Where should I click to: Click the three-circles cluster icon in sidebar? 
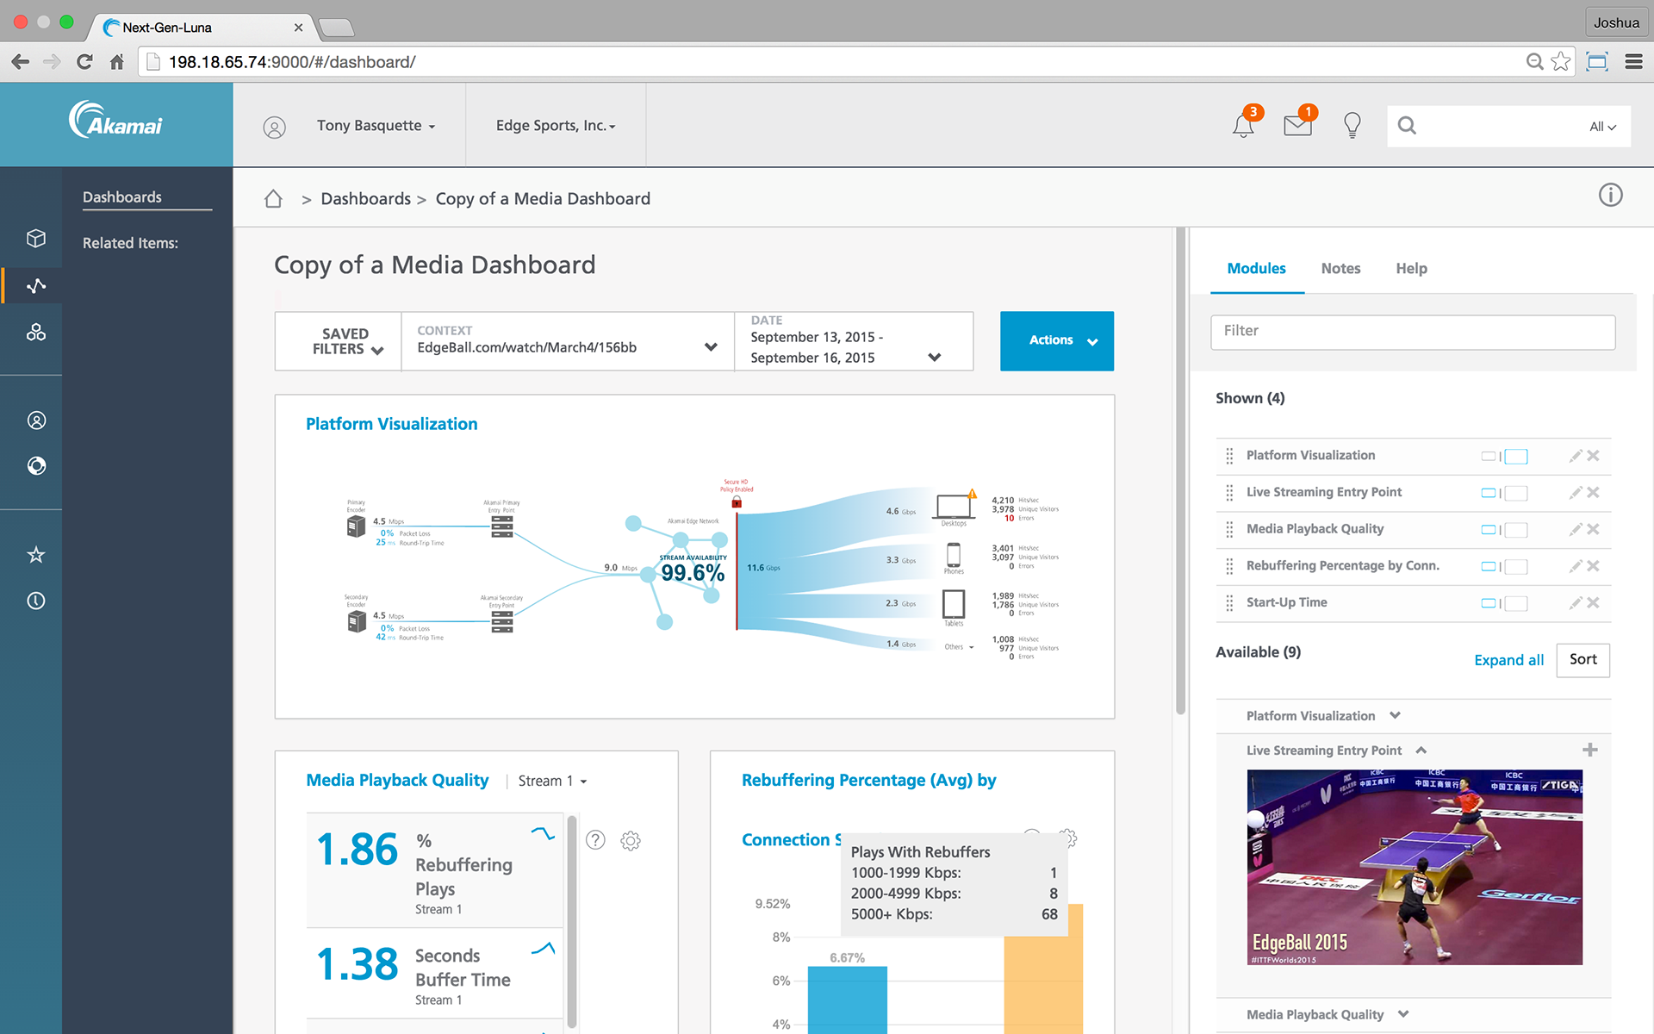click(36, 332)
